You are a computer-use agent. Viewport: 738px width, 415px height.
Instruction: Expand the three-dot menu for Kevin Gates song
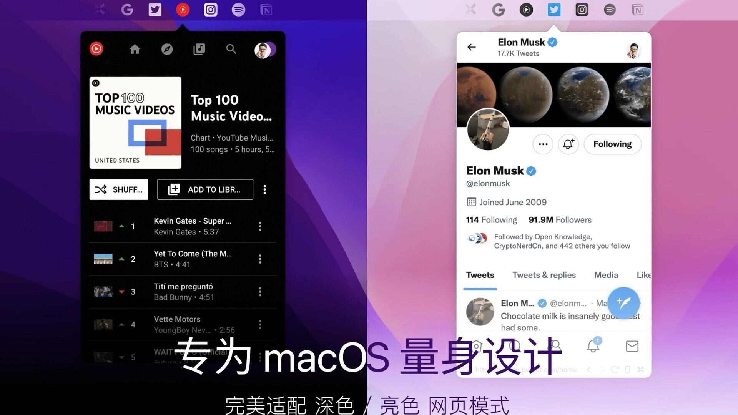[260, 226]
